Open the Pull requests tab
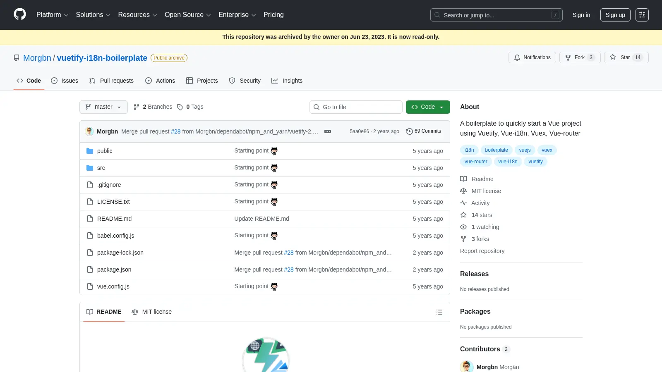This screenshot has width=662, height=372. [x=111, y=81]
